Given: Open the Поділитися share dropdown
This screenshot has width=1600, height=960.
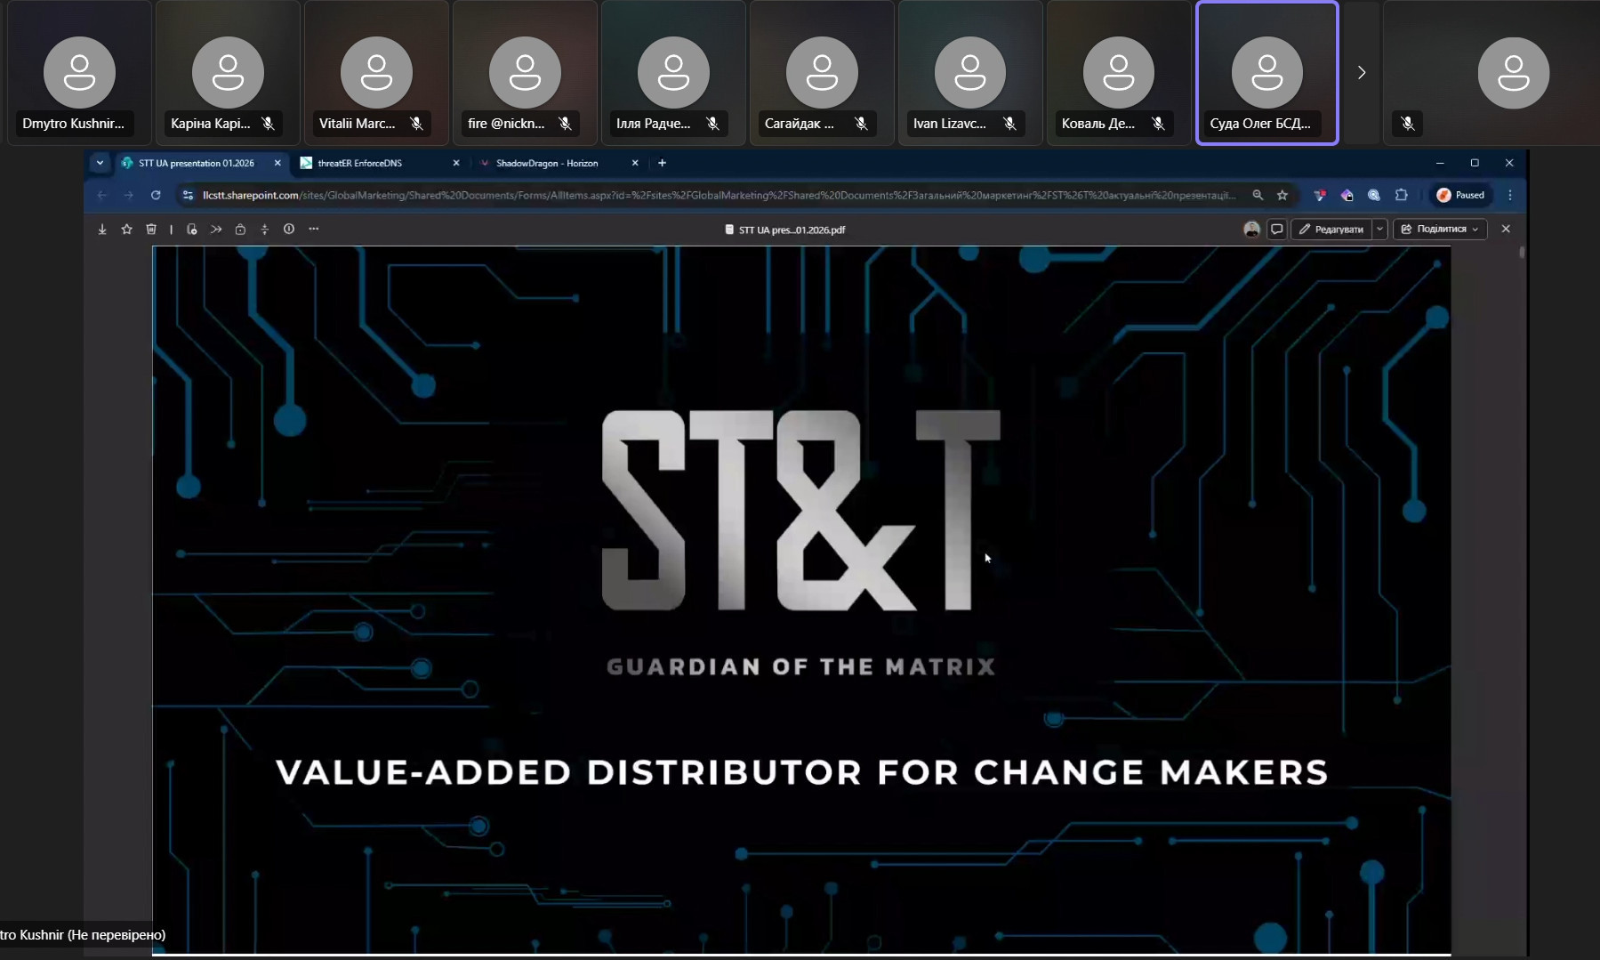Looking at the screenshot, I should click(x=1440, y=230).
